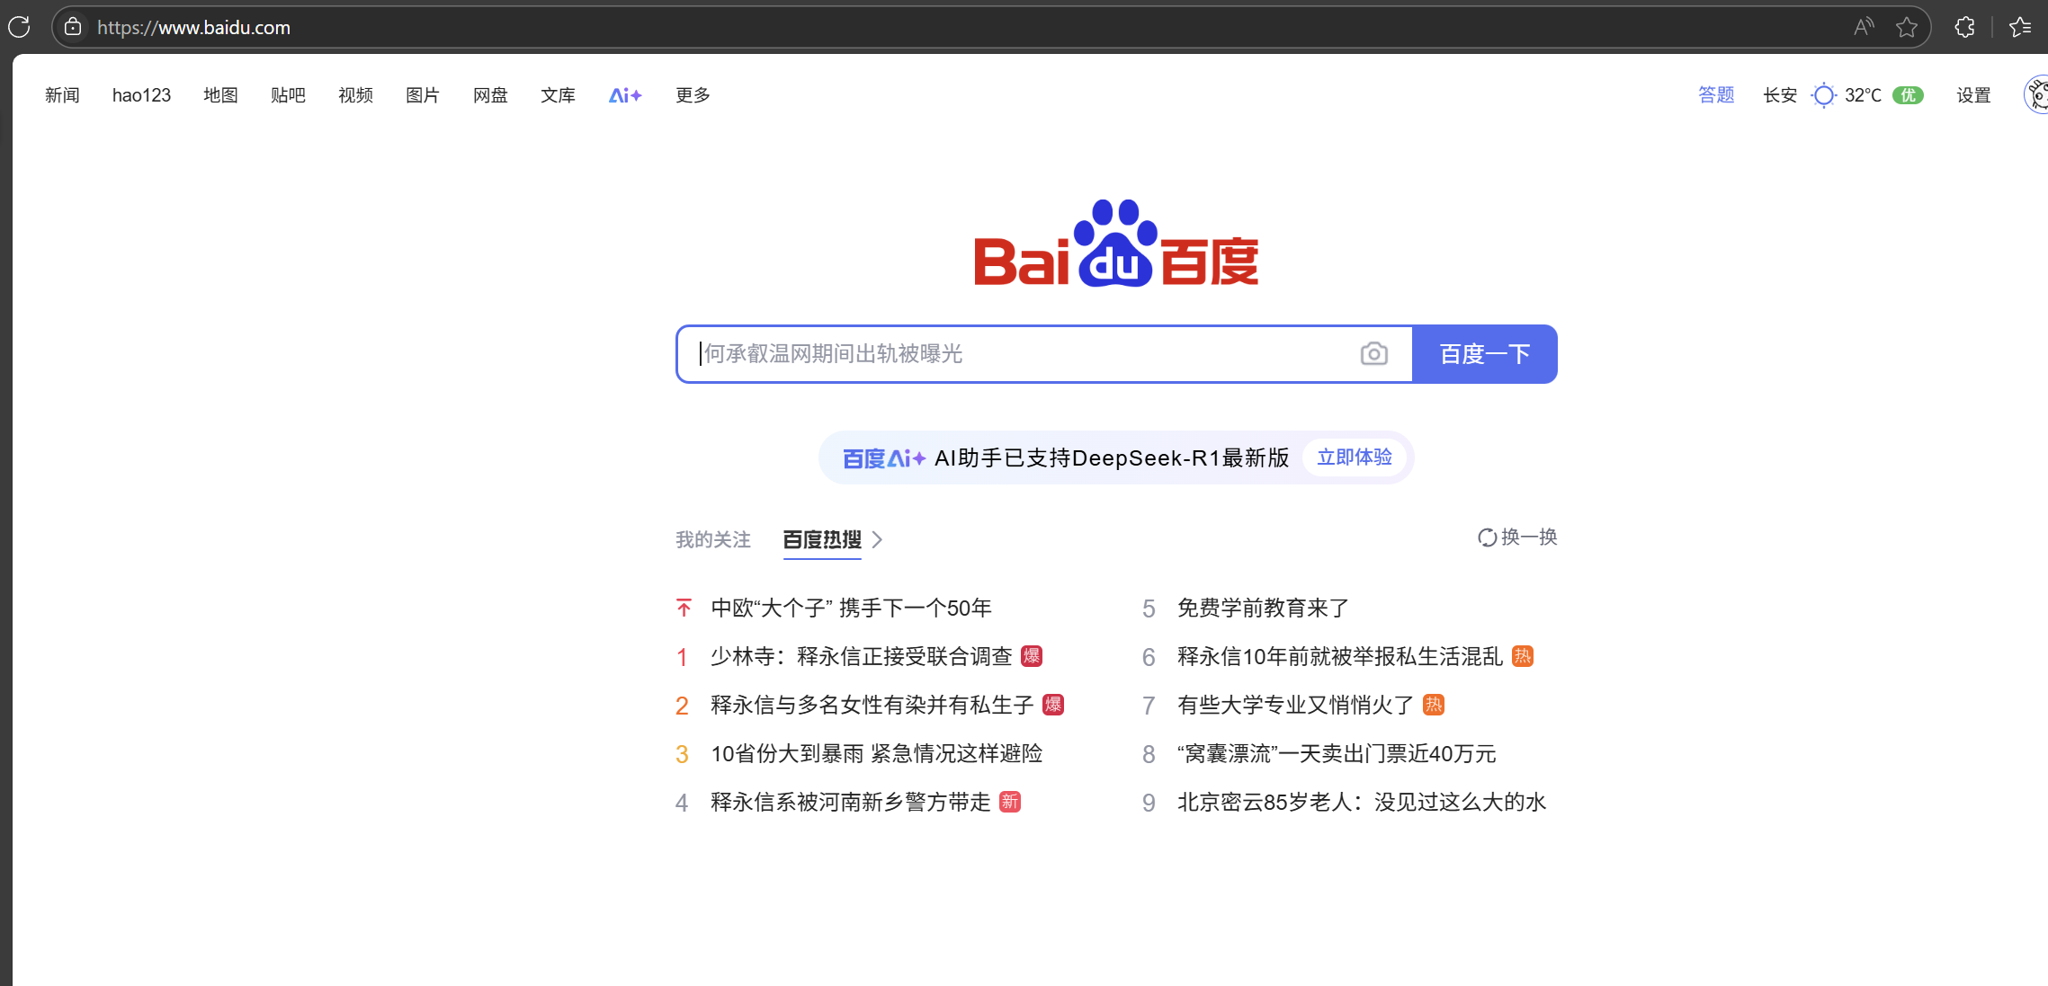
Task: Open hao123 navigation link
Action: click(141, 95)
